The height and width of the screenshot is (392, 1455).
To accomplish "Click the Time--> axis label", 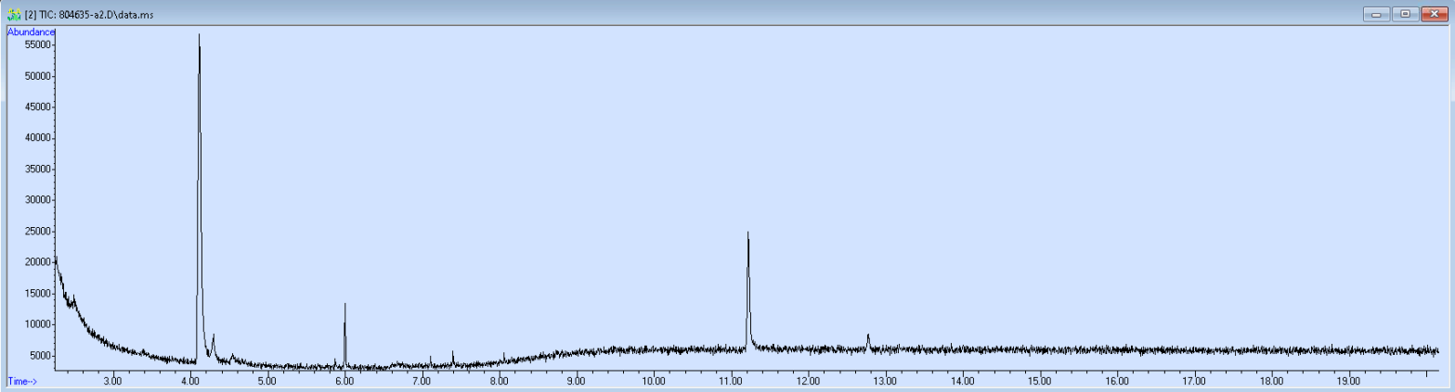I will pos(22,381).
